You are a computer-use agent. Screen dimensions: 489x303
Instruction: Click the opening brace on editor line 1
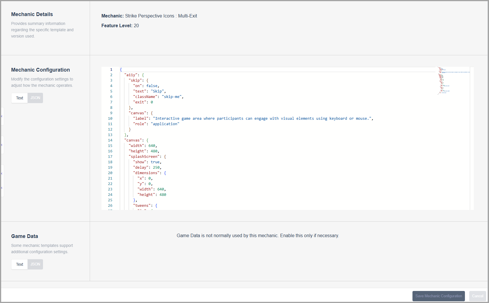[121, 70]
